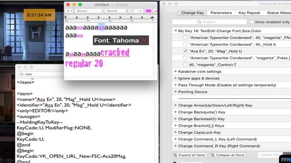291x163 pixels.
Task: Expand Change Backquote(`) Key
Action: click(176, 112)
